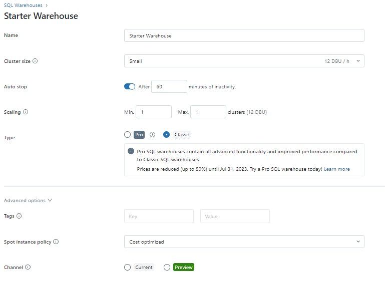Click the Auto stop minutes field

click(169, 86)
